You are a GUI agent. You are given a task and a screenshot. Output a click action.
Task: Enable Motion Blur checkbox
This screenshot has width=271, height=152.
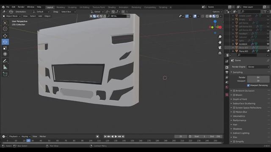(234, 112)
